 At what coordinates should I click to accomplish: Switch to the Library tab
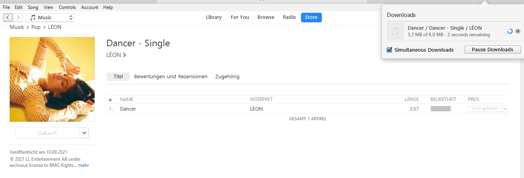[x=214, y=17]
